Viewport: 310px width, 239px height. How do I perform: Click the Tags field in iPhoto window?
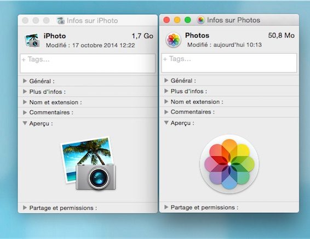(x=88, y=63)
